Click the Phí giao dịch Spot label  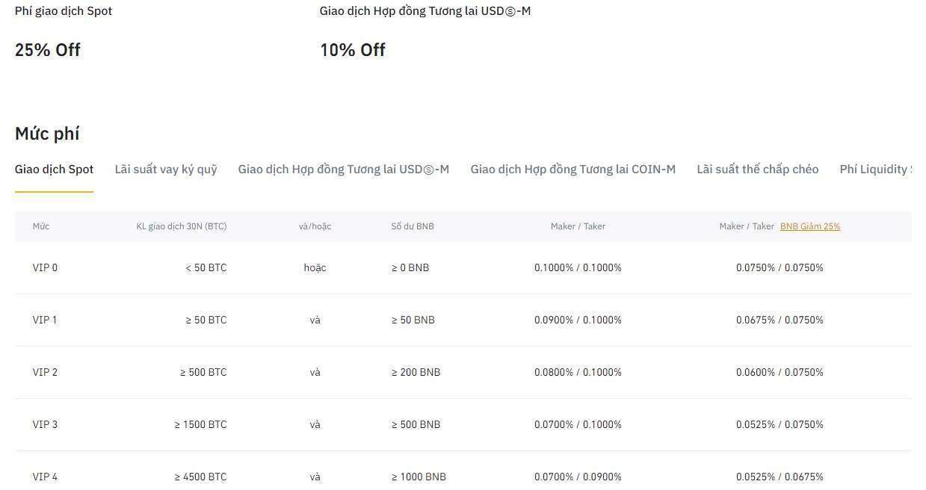coord(64,11)
